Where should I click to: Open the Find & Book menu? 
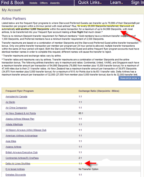tap(12, 3)
